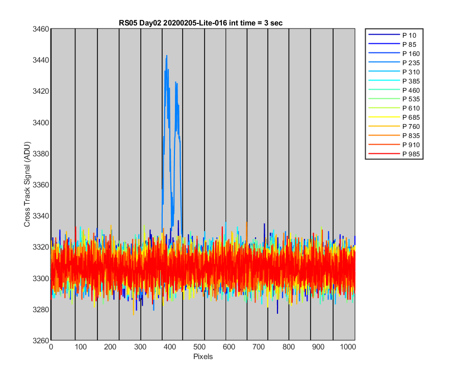The image size is (459, 382).
Task: Select legend entry P 460
Action: (394, 90)
